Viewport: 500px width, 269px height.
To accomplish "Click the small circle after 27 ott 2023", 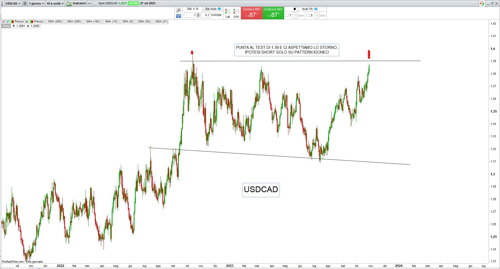I will click(158, 3).
